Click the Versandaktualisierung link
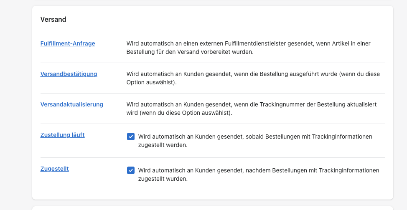Image resolution: width=407 pixels, height=210 pixels. click(71, 104)
